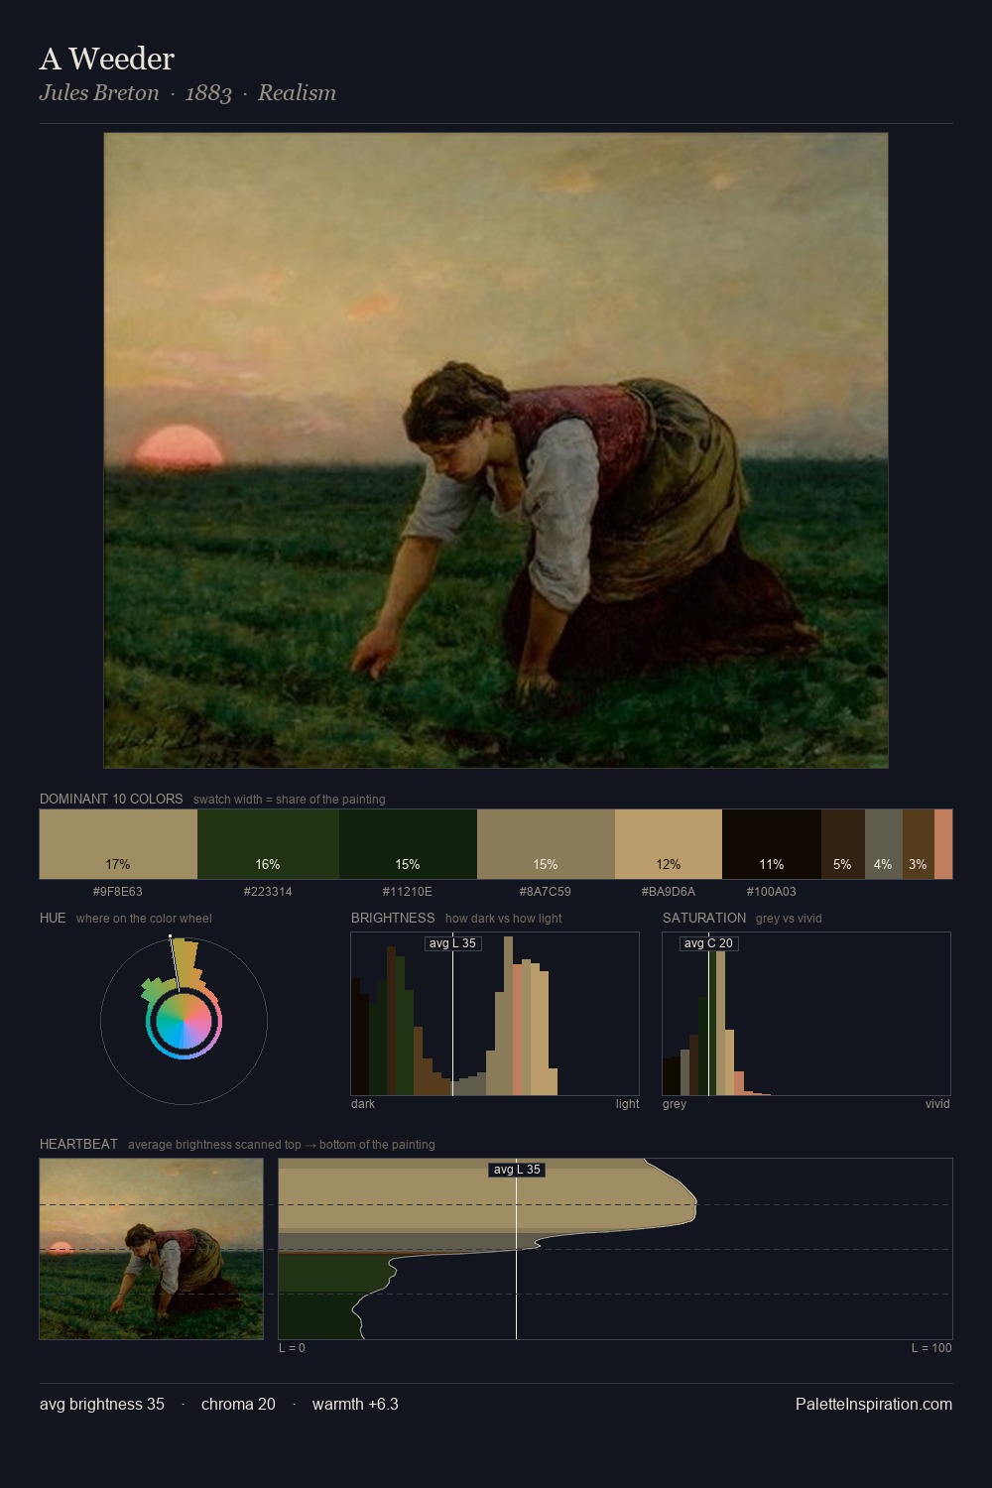
Task: Click the avg L 35 label in Brightness histogram
Action: (x=452, y=943)
